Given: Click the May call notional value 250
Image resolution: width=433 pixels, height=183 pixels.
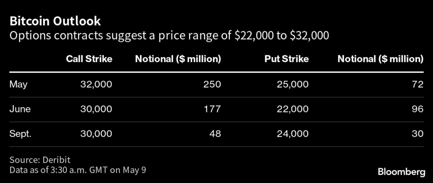Looking at the screenshot, I should (212, 84).
